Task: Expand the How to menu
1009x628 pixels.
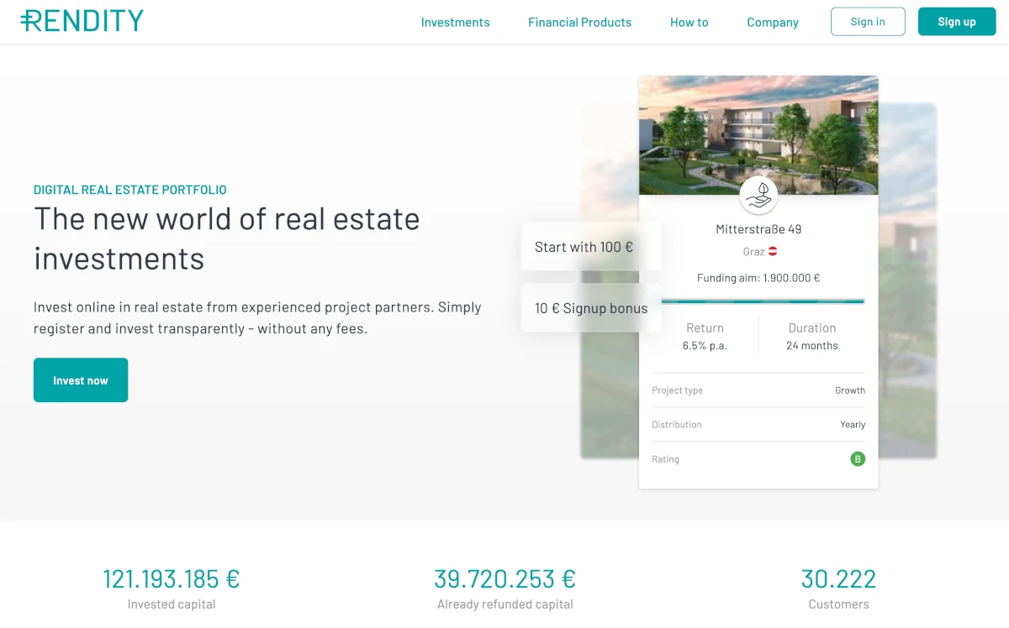Action: pos(689,23)
